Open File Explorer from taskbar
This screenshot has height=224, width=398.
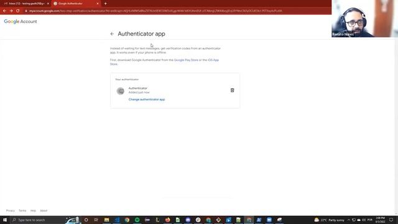[x=106, y=220]
